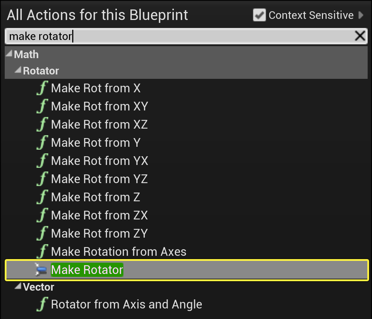
Task: Clear the search text with the X button
Action: 360,36
